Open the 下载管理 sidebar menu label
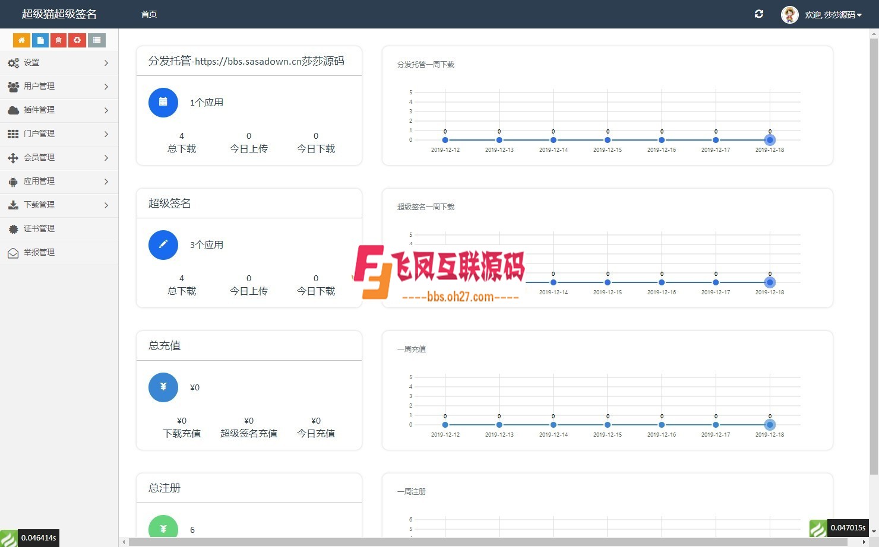 click(39, 205)
